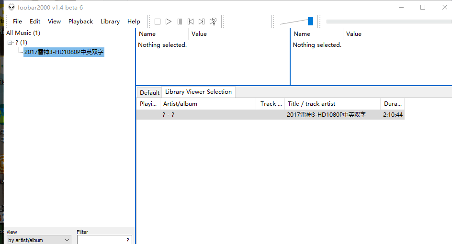
Task: Close the foobar2000 window
Action: point(444,8)
